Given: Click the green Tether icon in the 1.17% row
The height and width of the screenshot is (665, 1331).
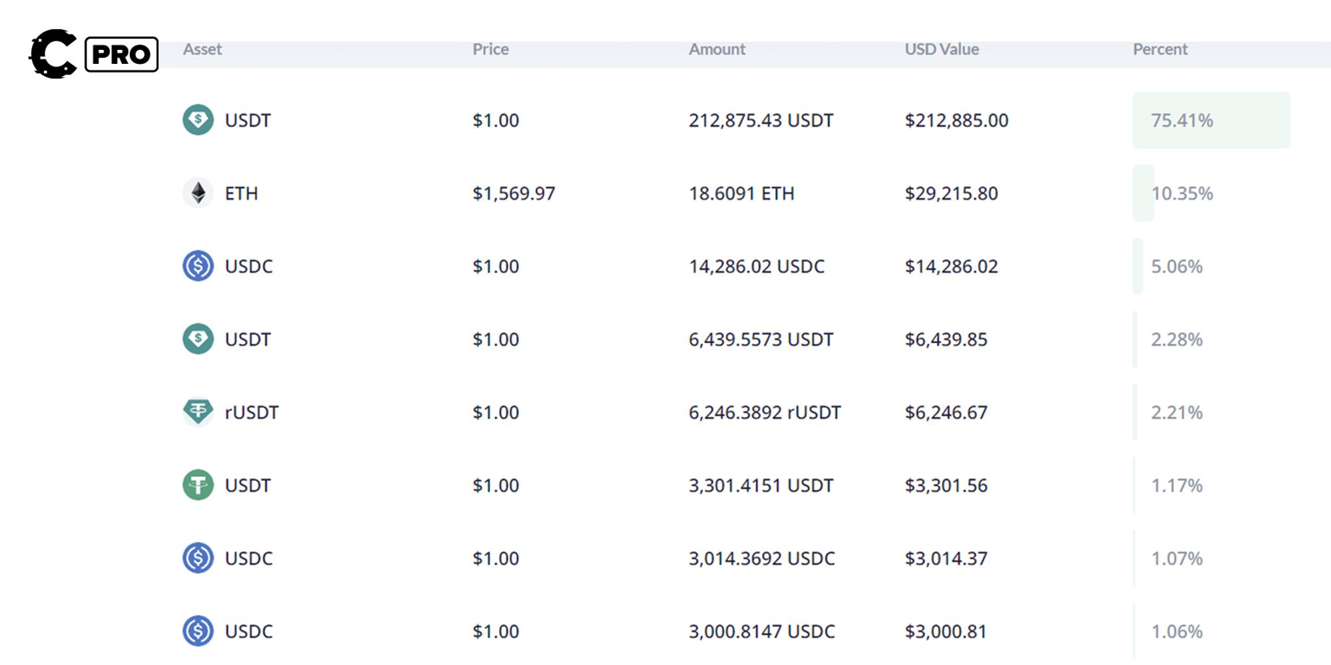Looking at the screenshot, I should click(198, 485).
